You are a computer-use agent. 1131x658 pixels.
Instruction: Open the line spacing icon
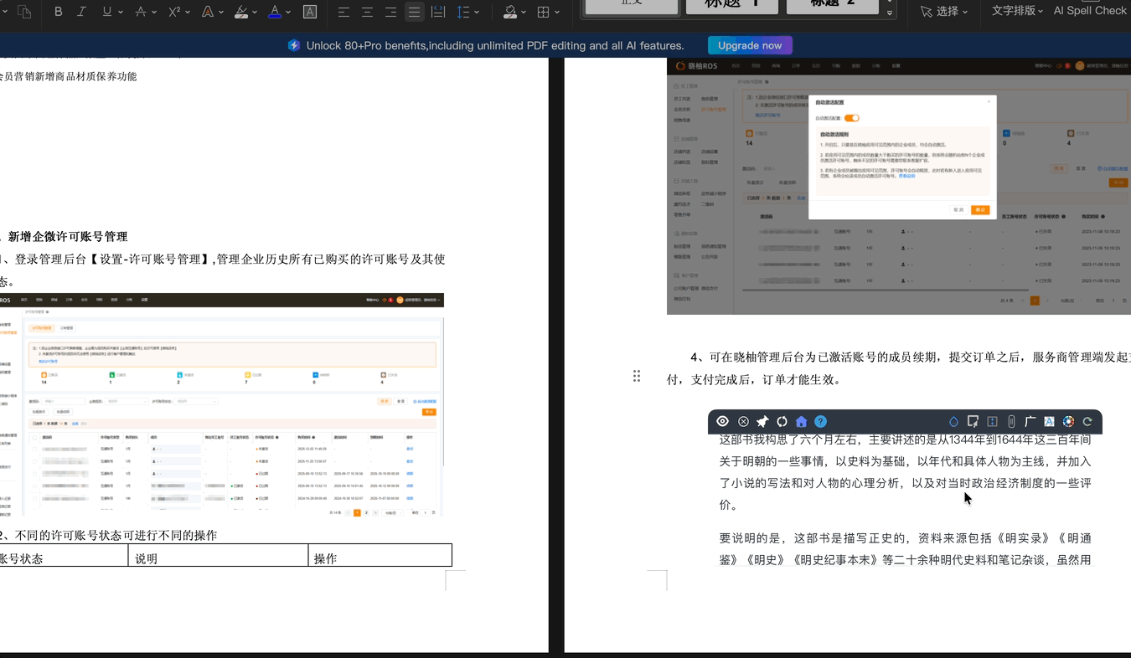click(463, 13)
